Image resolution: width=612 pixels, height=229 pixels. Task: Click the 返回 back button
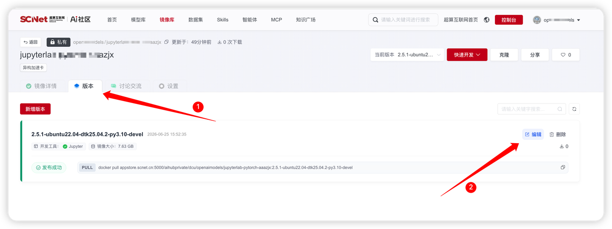point(31,42)
